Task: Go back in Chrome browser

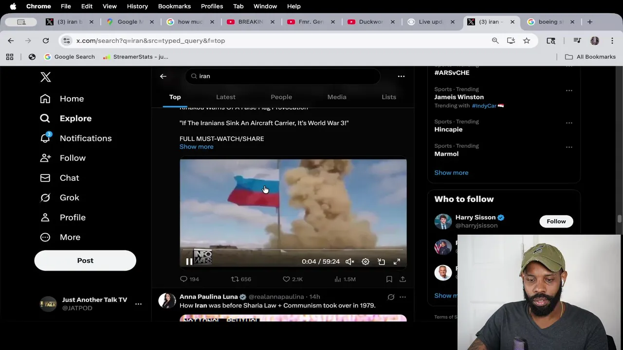Action: coord(11,41)
